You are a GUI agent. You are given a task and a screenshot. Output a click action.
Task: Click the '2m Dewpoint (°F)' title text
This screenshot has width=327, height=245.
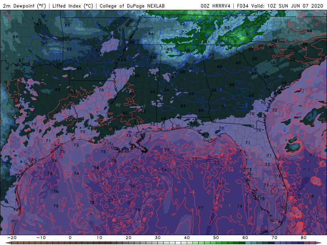(x=25, y=6)
